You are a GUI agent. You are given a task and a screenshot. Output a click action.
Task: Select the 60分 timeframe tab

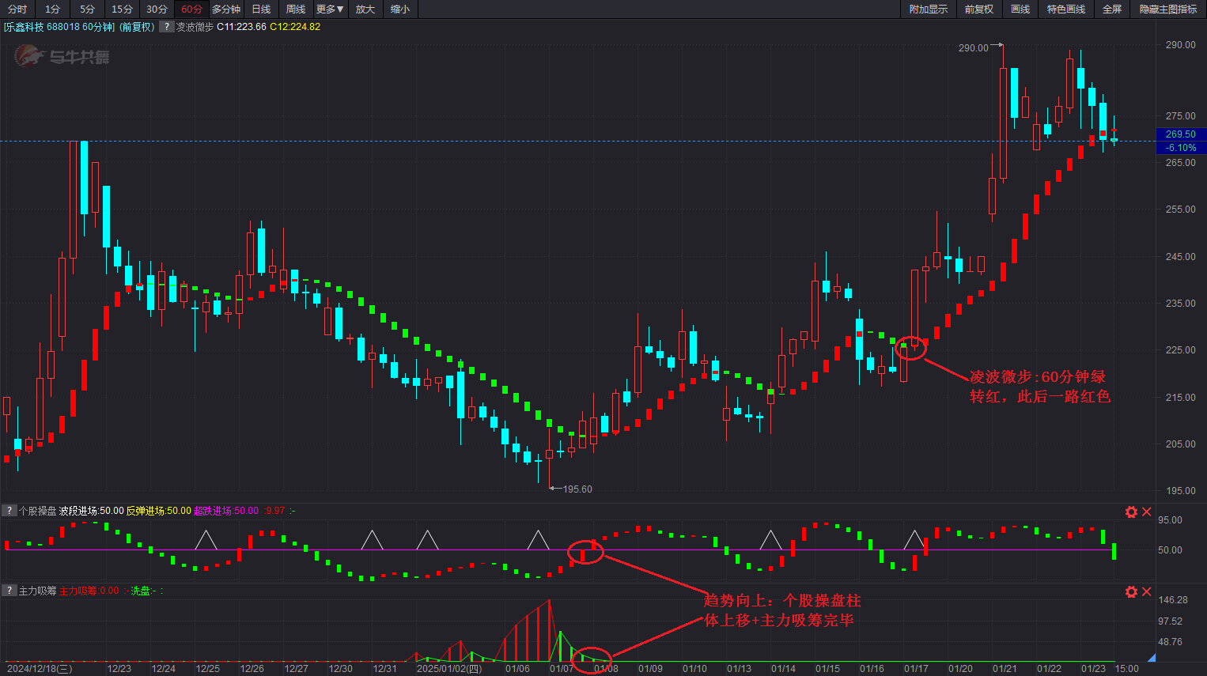coord(191,9)
